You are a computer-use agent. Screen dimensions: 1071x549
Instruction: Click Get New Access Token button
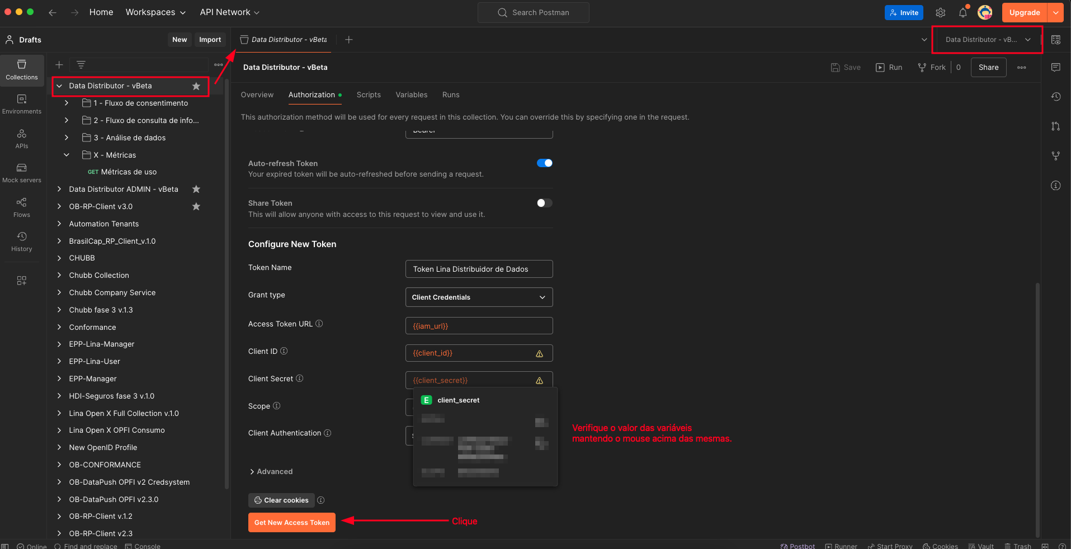click(292, 523)
